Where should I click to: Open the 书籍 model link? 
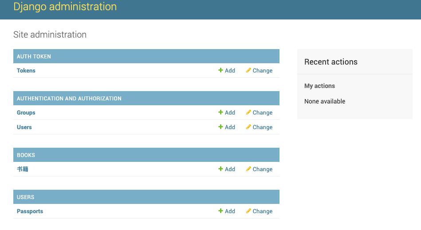pos(23,169)
